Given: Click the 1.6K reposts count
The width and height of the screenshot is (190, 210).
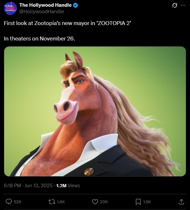Looking at the screenshot, I should tap(61, 202).
